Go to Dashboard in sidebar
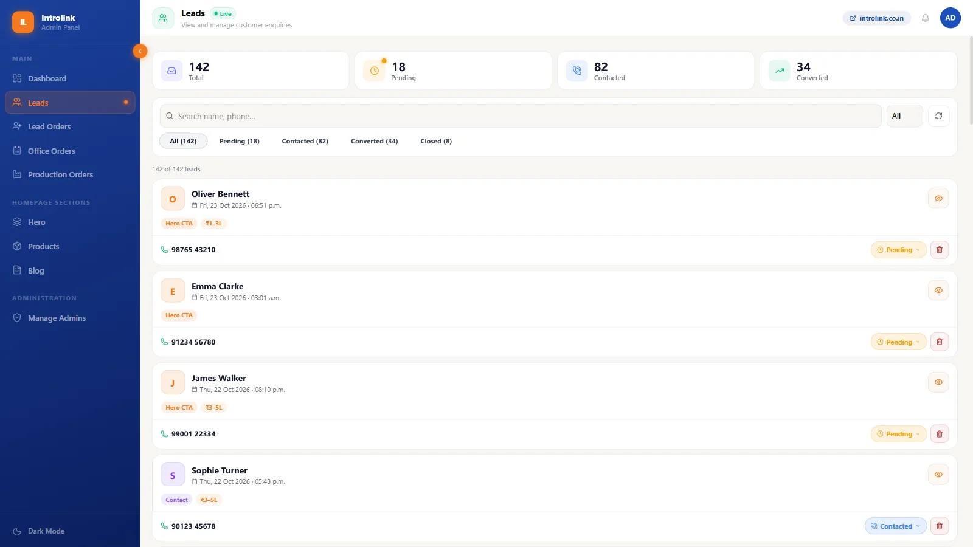Viewport: 973px width, 547px height. [70, 78]
